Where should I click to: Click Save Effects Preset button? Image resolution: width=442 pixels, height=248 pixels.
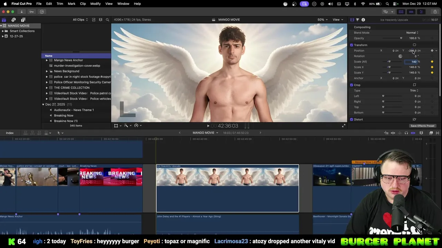(422, 126)
